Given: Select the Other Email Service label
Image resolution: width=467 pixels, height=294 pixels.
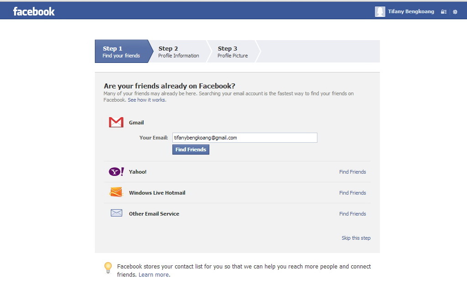Looking at the screenshot, I should point(154,214).
